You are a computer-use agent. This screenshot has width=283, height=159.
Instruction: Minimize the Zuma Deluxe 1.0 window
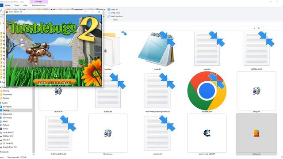pyautogui.click(x=85, y=12)
